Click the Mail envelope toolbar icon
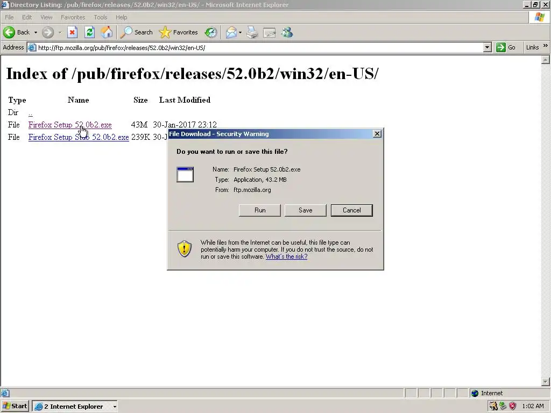The image size is (551, 413). coord(231,32)
